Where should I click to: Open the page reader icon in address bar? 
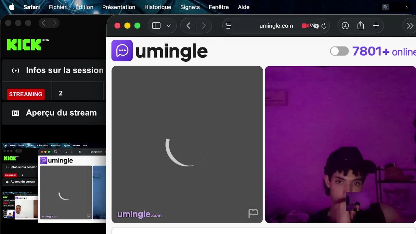point(229,26)
